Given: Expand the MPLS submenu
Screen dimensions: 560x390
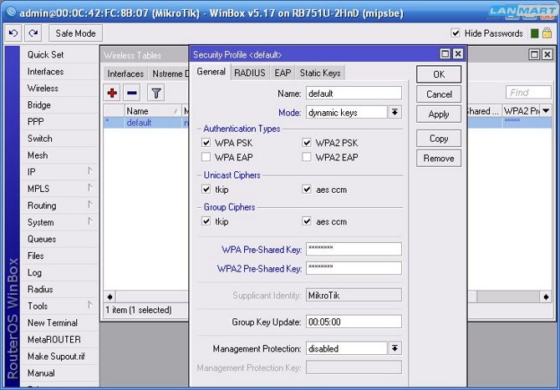Looking at the screenshot, I should [x=90, y=188].
